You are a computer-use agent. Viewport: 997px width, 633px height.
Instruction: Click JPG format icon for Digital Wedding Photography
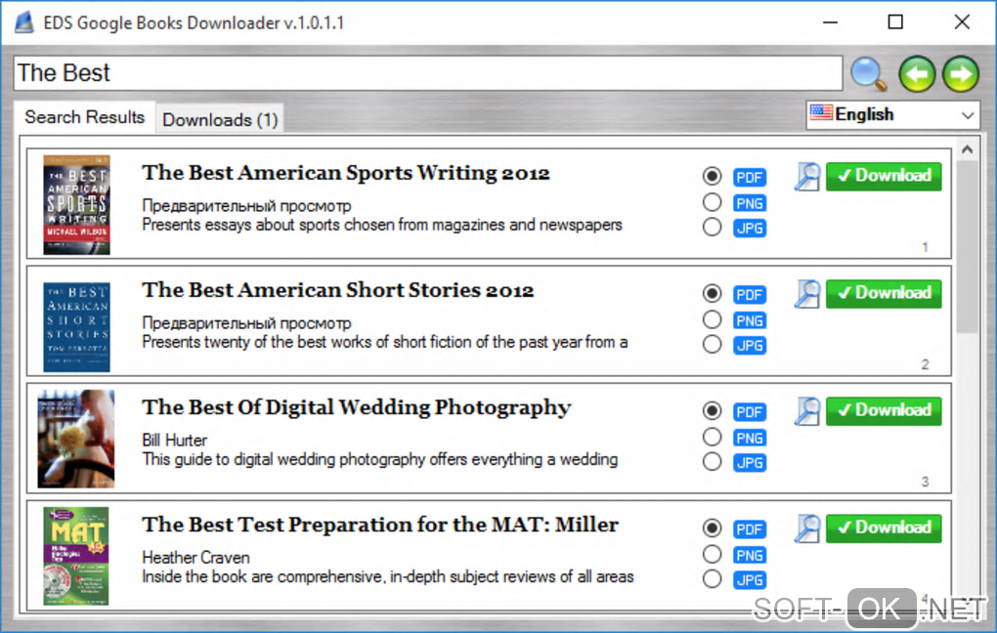[750, 463]
